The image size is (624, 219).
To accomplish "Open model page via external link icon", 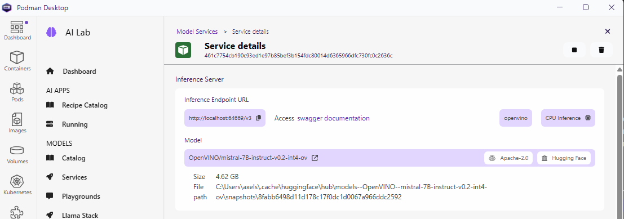I will coord(315,158).
